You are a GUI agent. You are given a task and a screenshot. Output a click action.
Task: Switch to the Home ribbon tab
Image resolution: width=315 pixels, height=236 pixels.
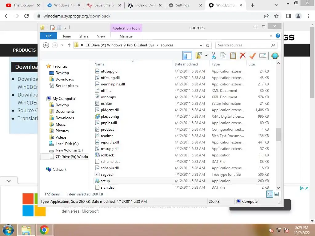tap(66, 36)
